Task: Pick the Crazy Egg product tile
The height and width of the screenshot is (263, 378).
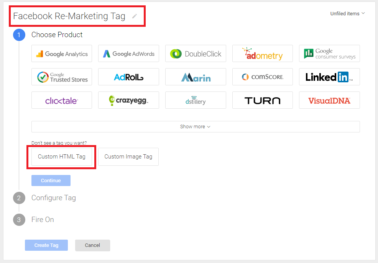Action: (128, 100)
